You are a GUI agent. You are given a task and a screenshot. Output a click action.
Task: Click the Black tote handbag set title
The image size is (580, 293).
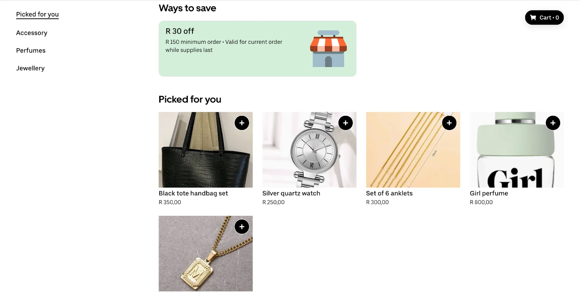pyautogui.click(x=193, y=193)
